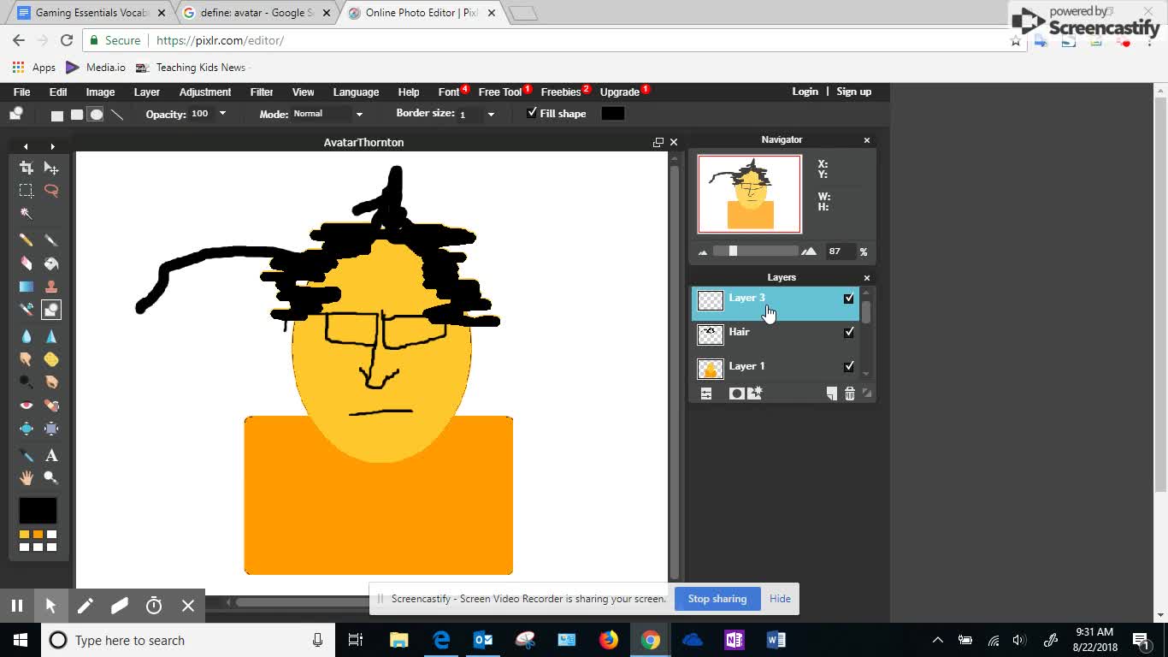Open the Upgrade menu item
The height and width of the screenshot is (657, 1168).
coord(620,92)
